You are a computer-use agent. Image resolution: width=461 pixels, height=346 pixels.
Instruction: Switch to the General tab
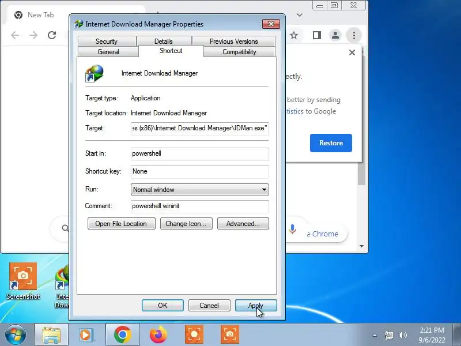(108, 52)
